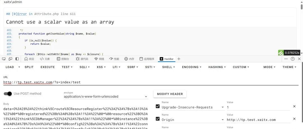Click the EXECUTE button
The image size is (303, 129).
tap(47, 67)
